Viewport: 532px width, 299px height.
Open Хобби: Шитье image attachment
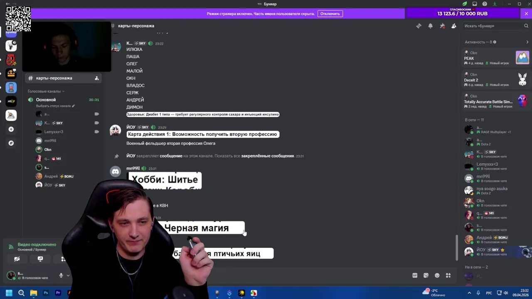(x=164, y=180)
